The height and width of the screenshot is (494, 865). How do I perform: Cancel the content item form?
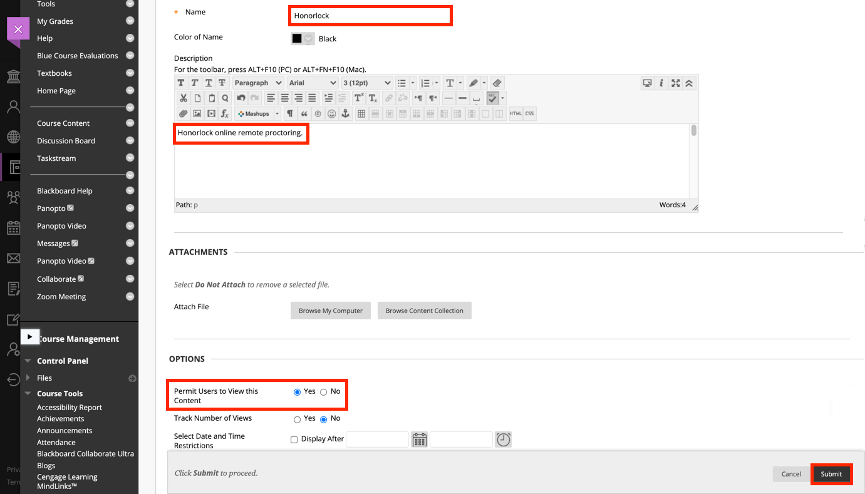pyautogui.click(x=791, y=474)
